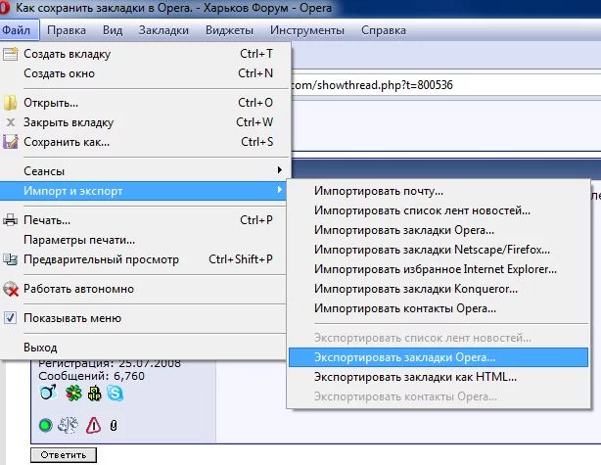The width and height of the screenshot is (601, 465).
Task: Toggle the "Показывать меню" checkbox
Action: tap(12, 318)
